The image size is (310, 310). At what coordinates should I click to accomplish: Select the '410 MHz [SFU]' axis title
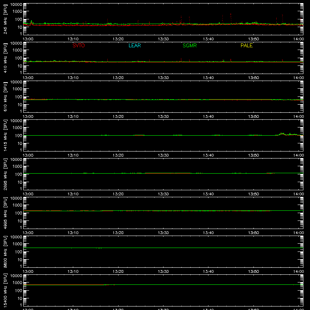5,58
